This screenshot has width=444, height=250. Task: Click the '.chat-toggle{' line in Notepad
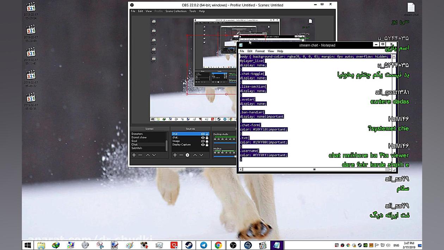click(252, 74)
